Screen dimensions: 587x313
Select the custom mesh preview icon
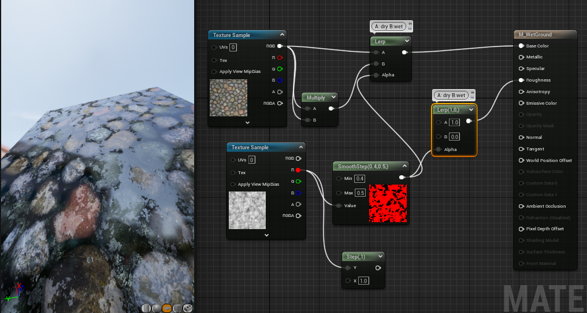pos(188,308)
